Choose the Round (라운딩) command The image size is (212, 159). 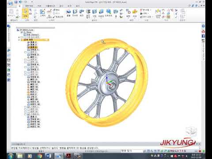coord(101,13)
